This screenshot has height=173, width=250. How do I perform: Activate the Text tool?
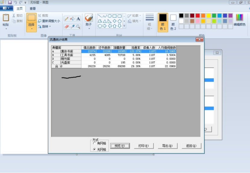78,19
